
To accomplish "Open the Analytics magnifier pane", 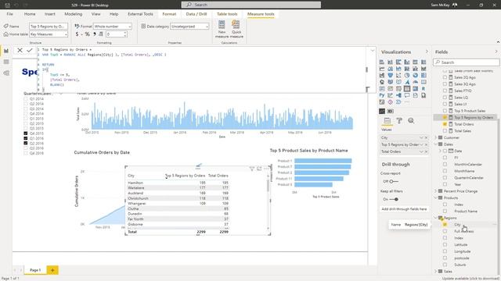I will click(411, 120).
